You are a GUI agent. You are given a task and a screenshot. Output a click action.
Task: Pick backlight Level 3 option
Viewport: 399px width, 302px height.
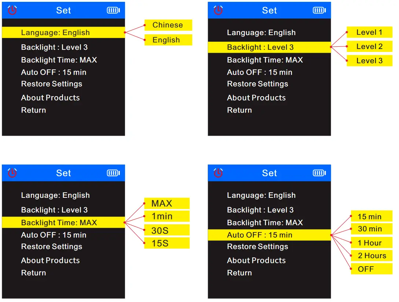[x=369, y=61]
